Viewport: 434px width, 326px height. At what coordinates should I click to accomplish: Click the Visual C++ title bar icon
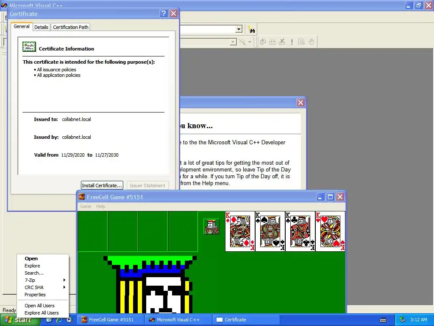point(4,5)
